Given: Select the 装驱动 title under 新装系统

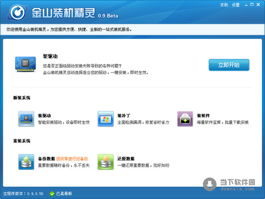Looking at the screenshot, I should click(x=44, y=115).
